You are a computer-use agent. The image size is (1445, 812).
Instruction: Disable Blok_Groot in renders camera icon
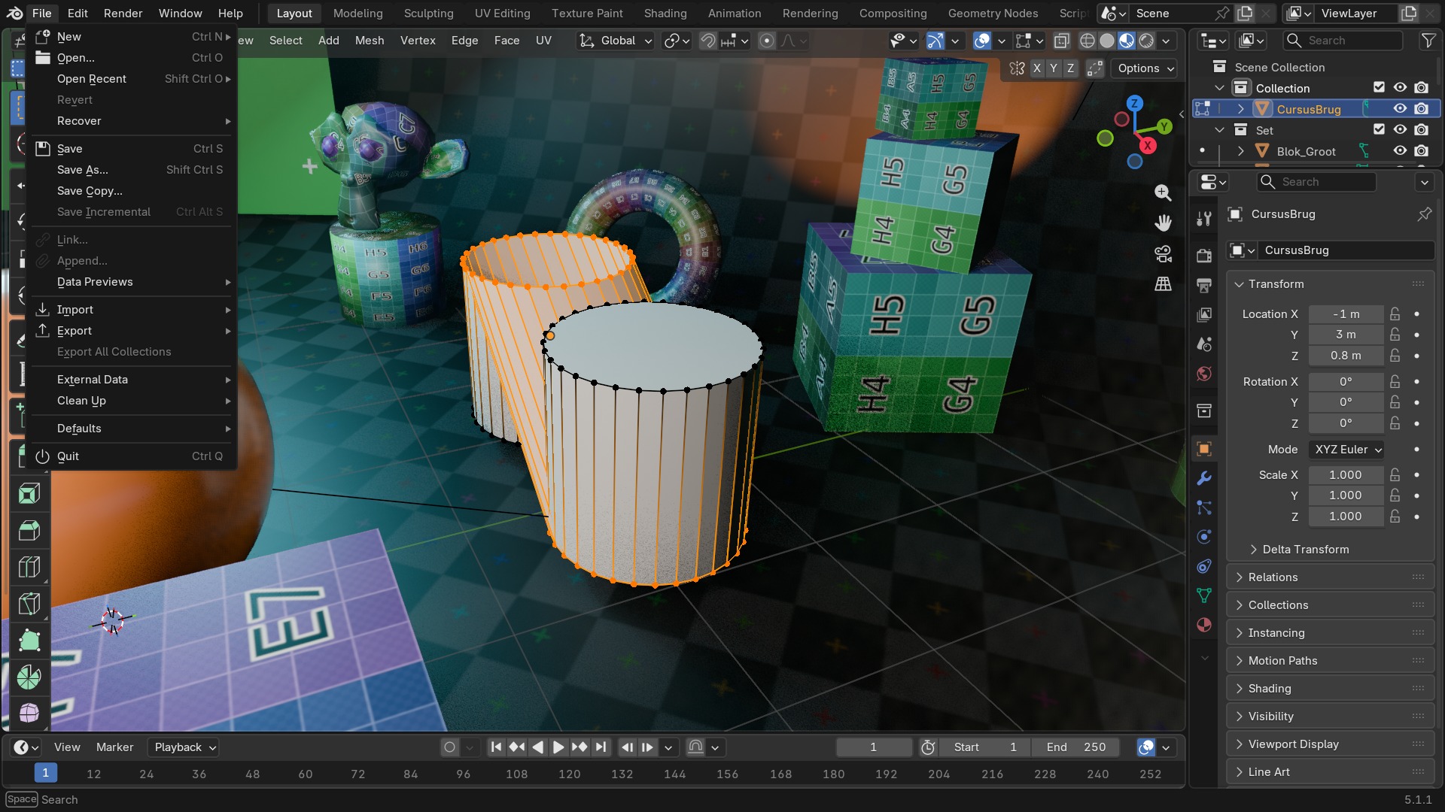pyautogui.click(x=1421, y=151)
